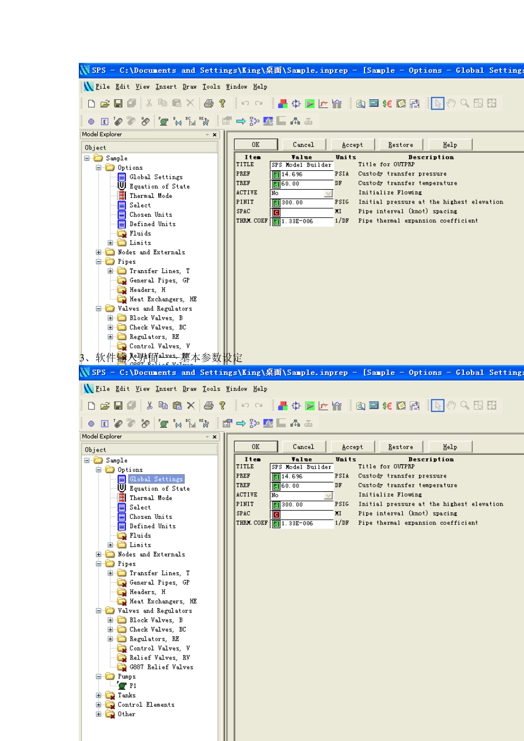Toggle green 'd' marker for THRM.COEF, lower window
Viewport: 524px width, 741px height.
point(276,524)
